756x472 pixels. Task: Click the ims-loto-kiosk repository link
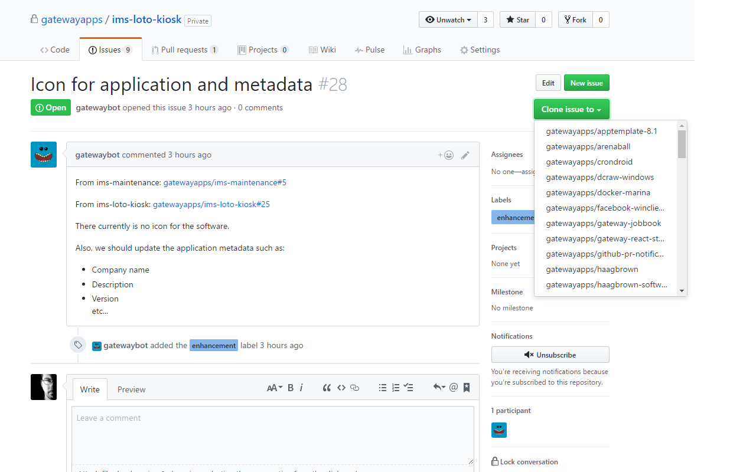pos(146,19)
